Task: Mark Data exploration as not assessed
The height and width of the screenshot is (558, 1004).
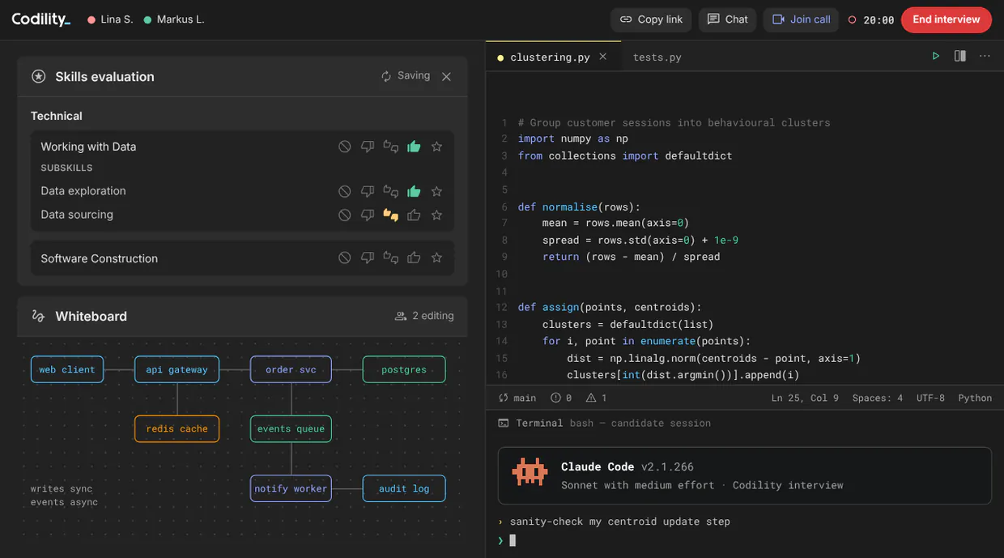Action: [345, 191]
